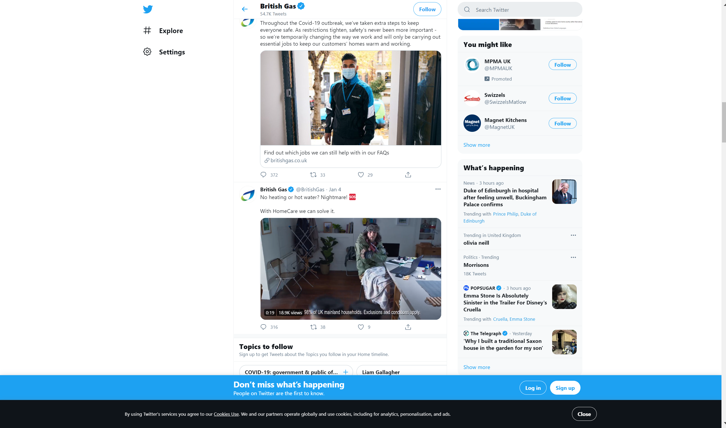Open the Duke of Edinburgh photo thumbnail
Viewport: 726px width, 428px height.
(564, 192)
